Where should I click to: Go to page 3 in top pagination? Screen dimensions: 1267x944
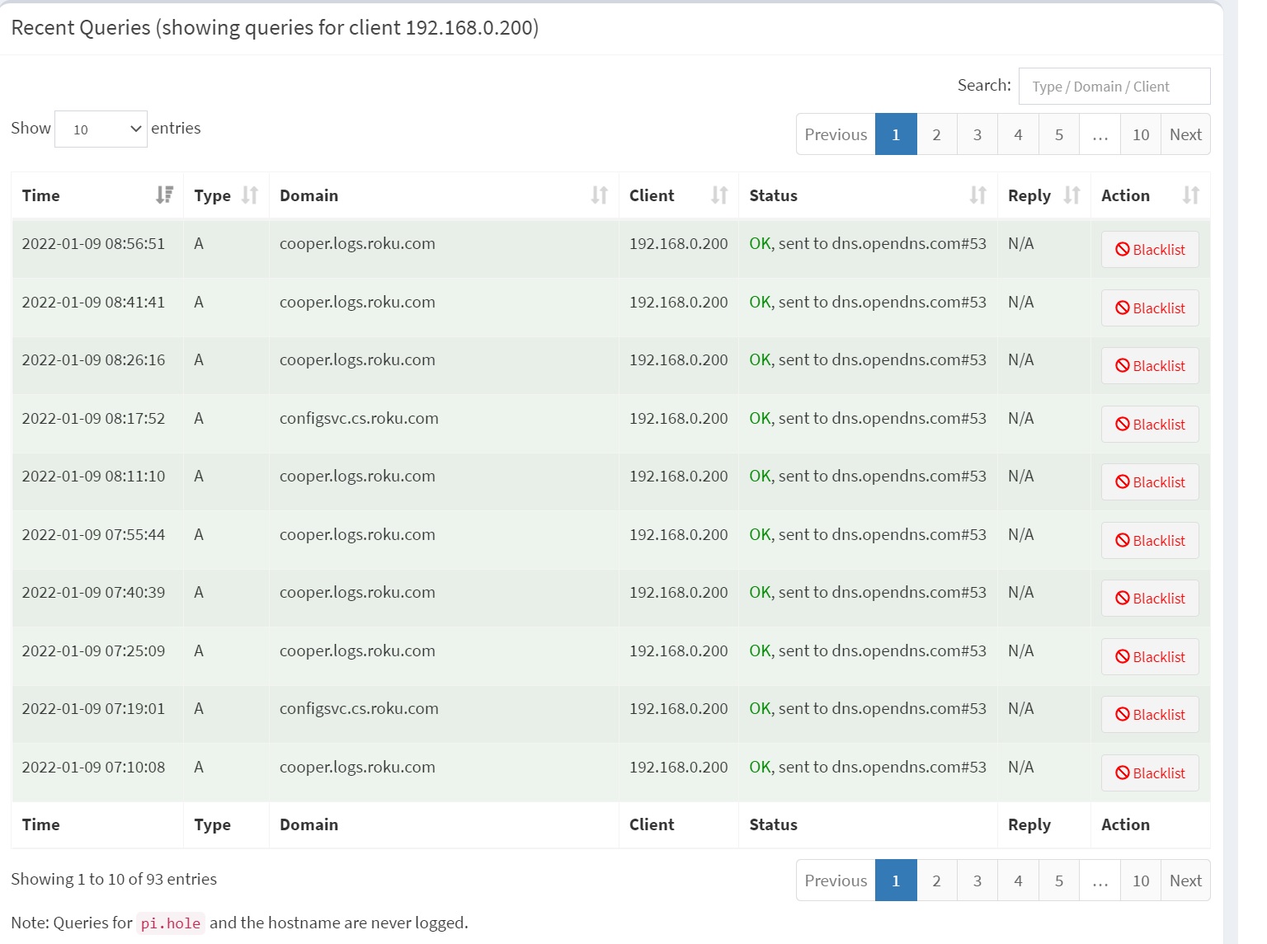977,134
